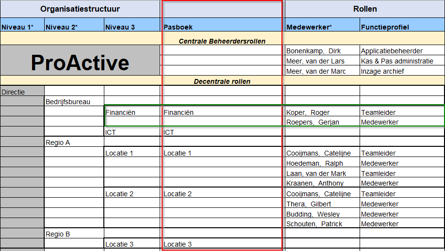Screen dimensions: 445x251
Task: Click the Functieprofiel column header
Action: pyautogui.click(x=402, y=25)
